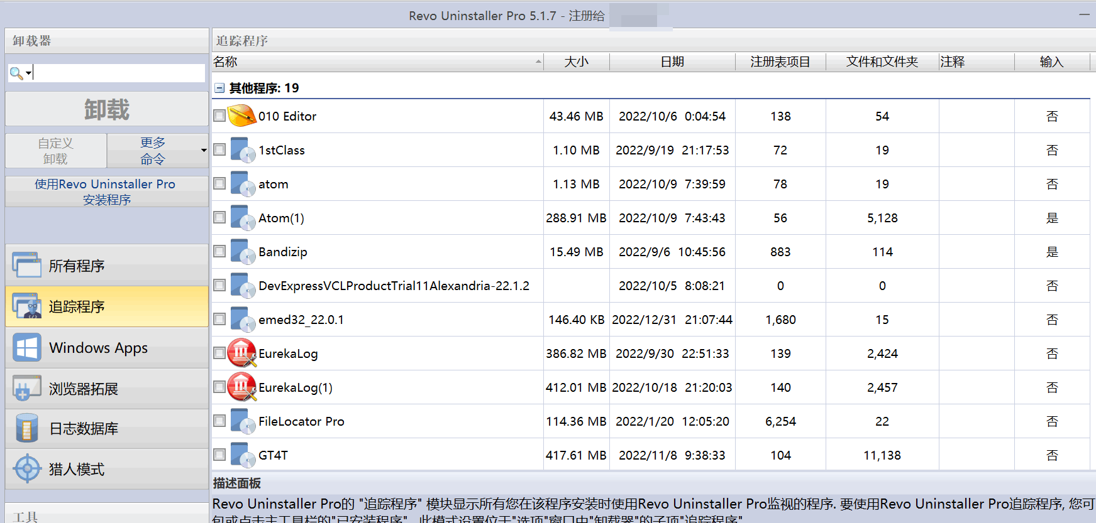Check the 010 Editor checkbox
This screenshot has height=523, width=1096.
(219, 116)
